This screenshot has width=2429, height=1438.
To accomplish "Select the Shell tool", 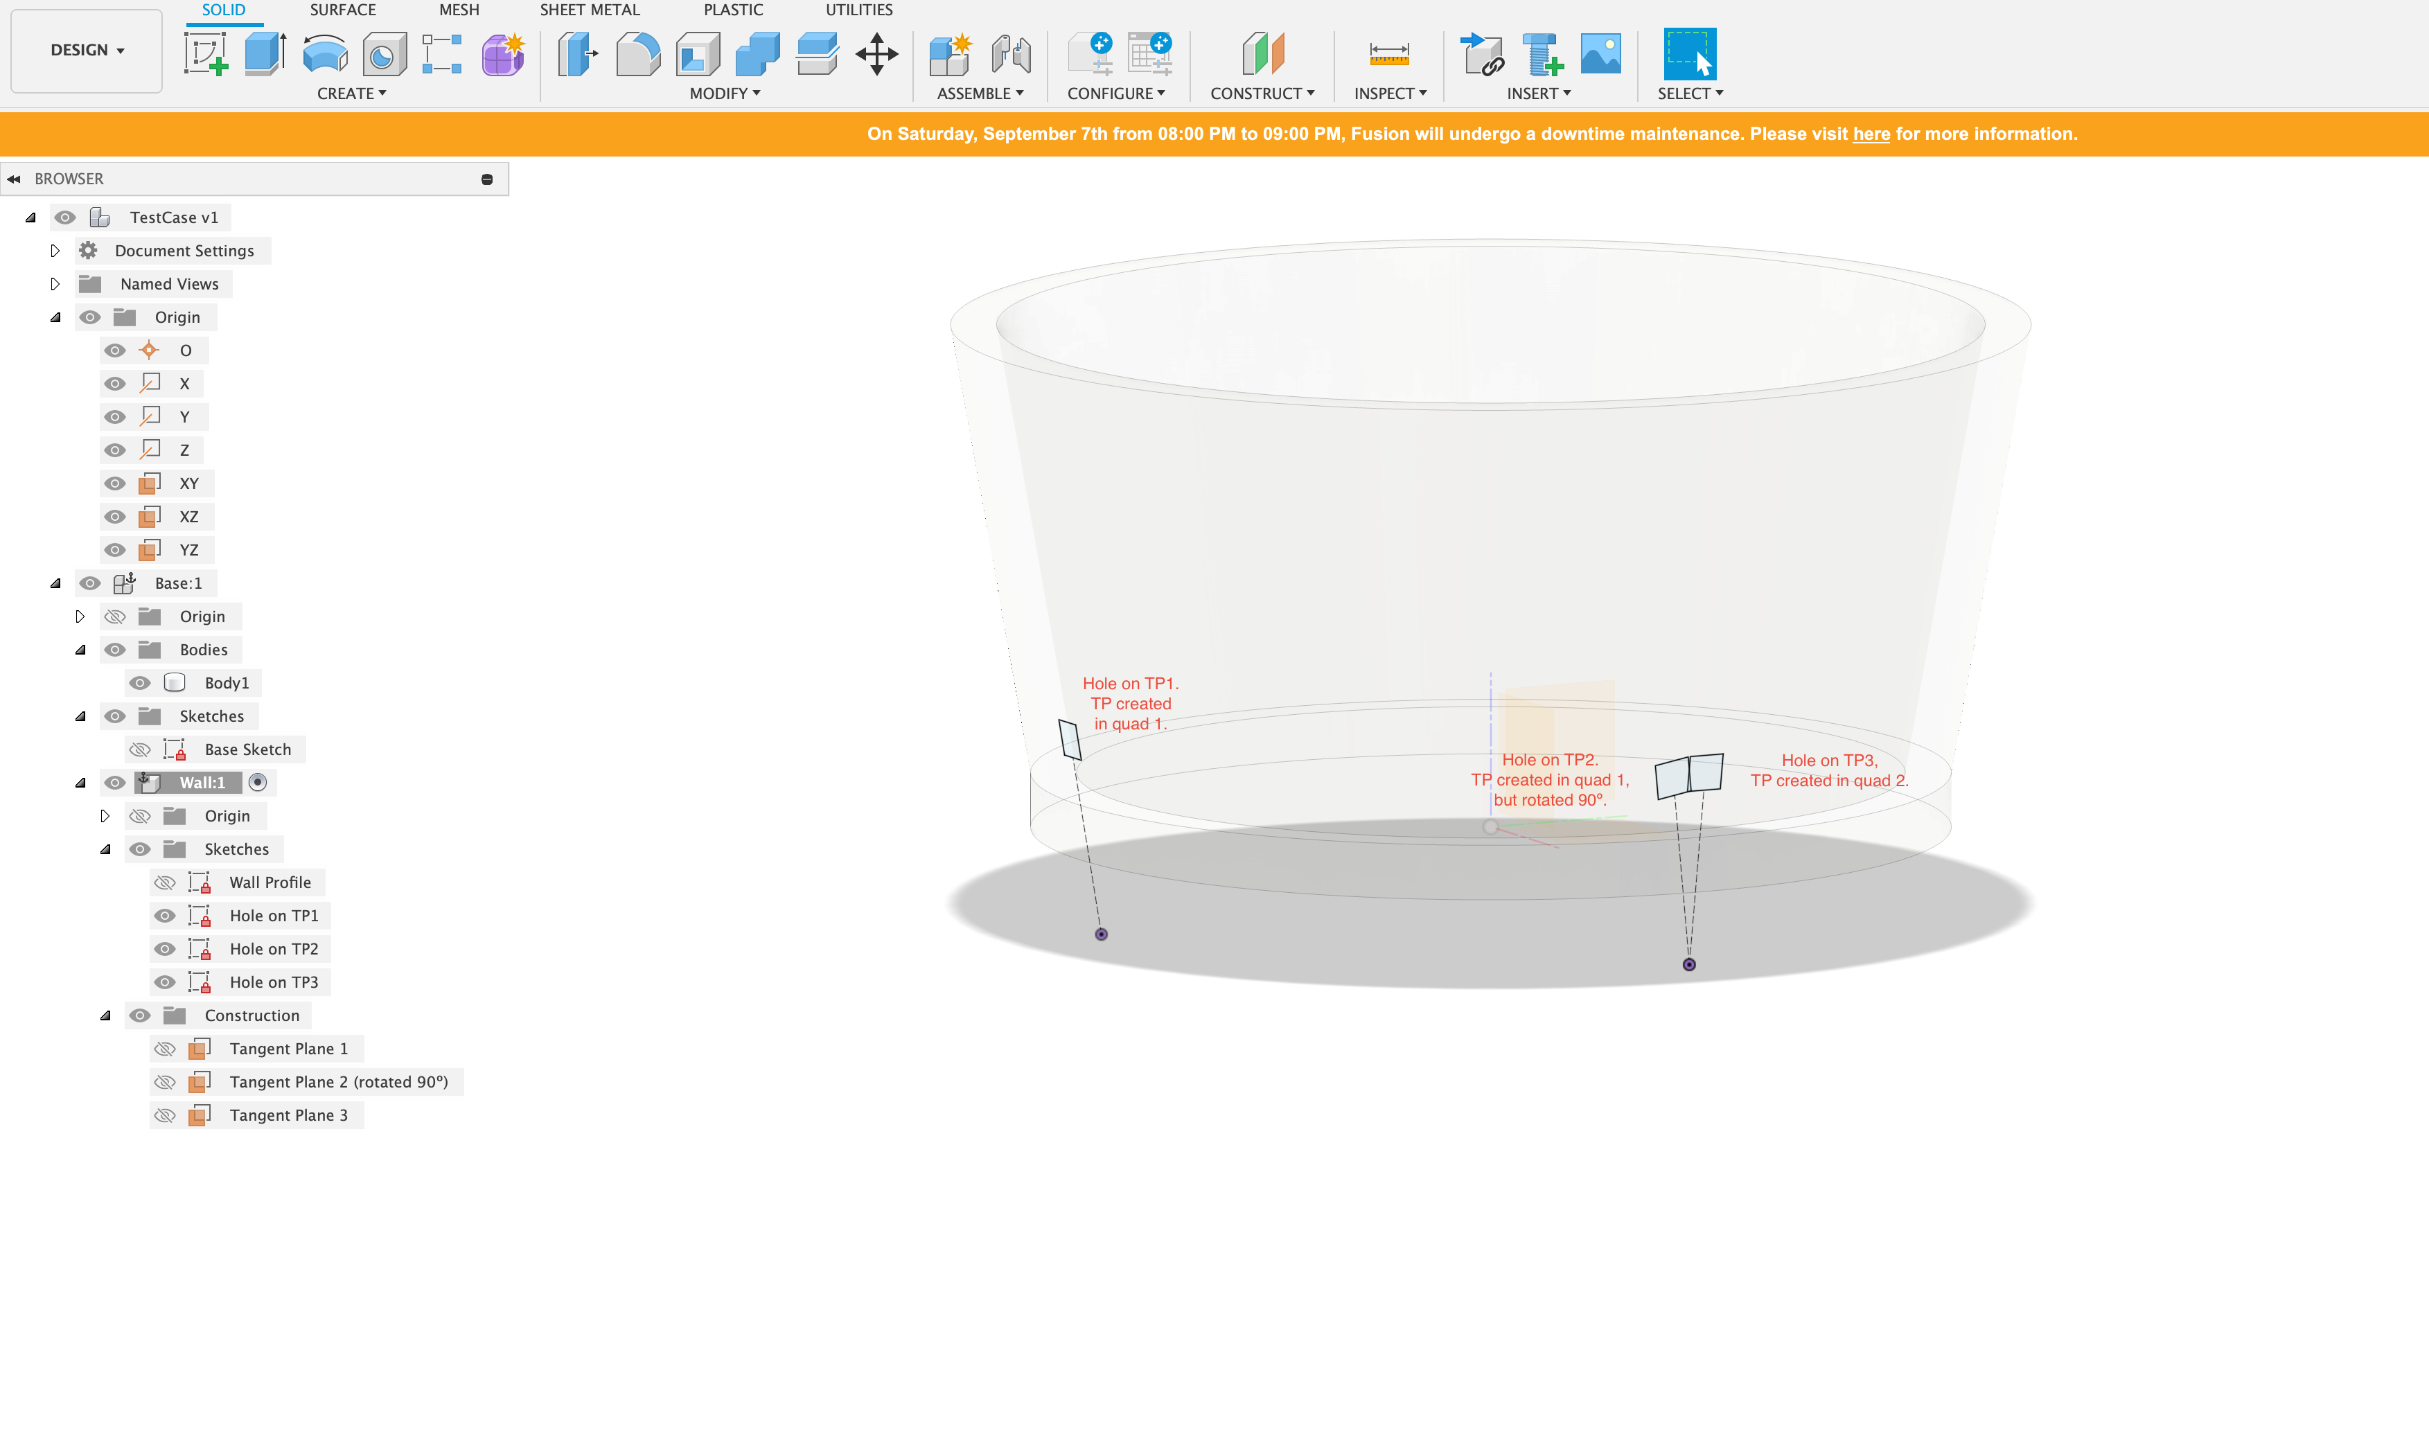I will [x=698, y=53].
